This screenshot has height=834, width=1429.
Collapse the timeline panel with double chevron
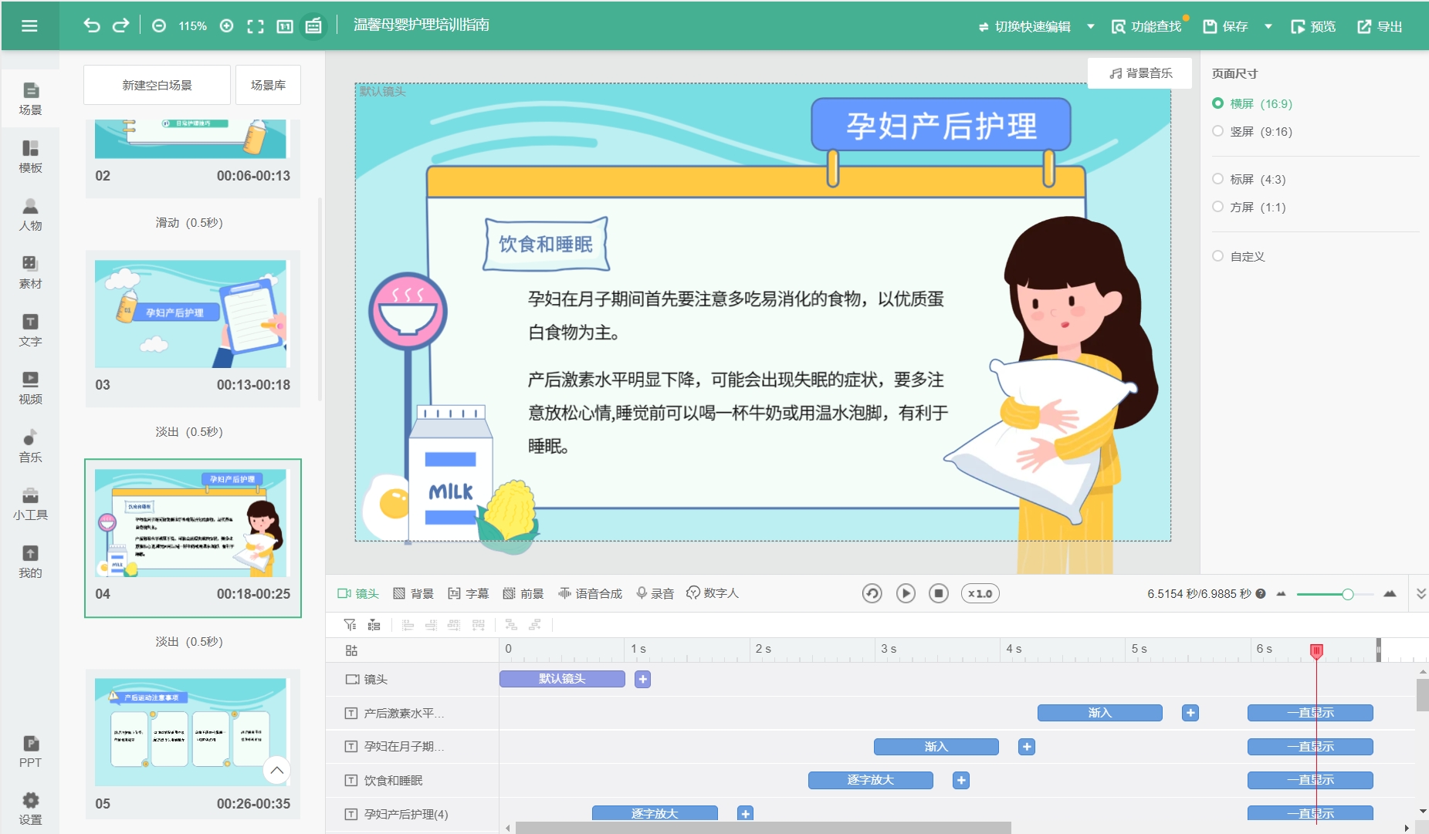(x=1421, y=593)
